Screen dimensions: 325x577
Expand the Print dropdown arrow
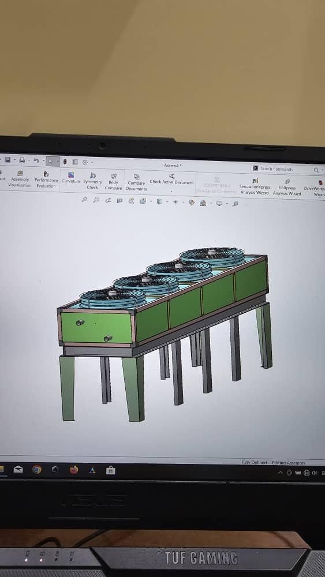(29, 160)
